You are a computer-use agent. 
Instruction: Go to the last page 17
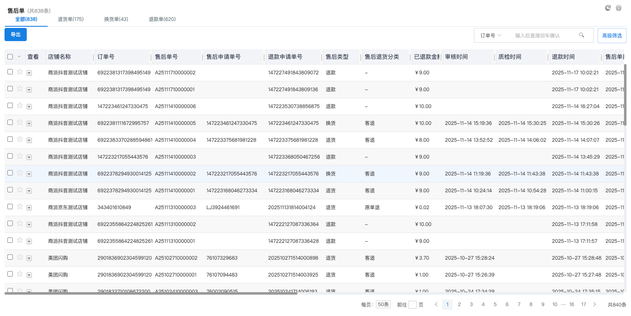coord(583,304)
